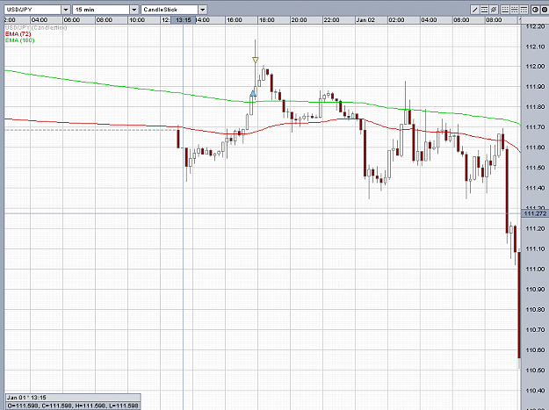This screenshot has height=410, width=549.
Task: Click the 112.10 price axis label
Action: tap(536, 47)
